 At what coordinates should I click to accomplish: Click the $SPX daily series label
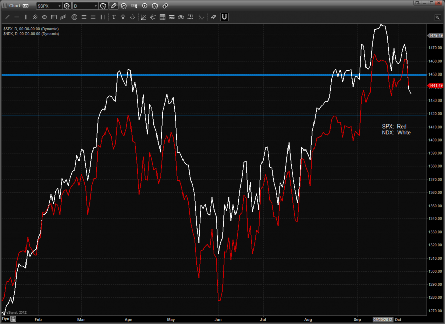(x=31, y=29)
